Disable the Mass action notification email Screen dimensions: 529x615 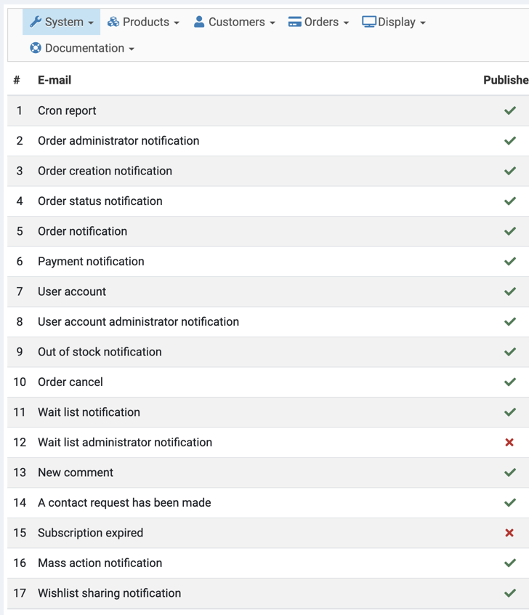pos(509,563)
